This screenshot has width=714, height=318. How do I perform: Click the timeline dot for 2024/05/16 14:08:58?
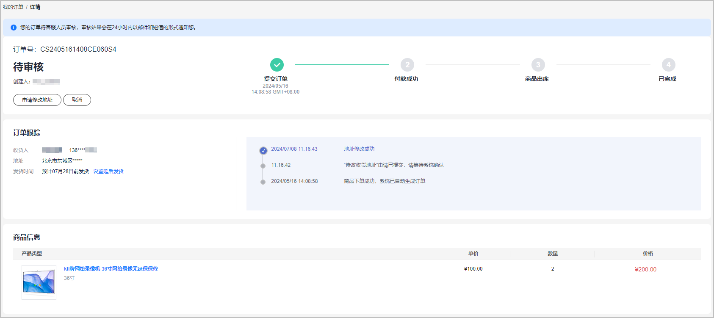click(263, 182)
